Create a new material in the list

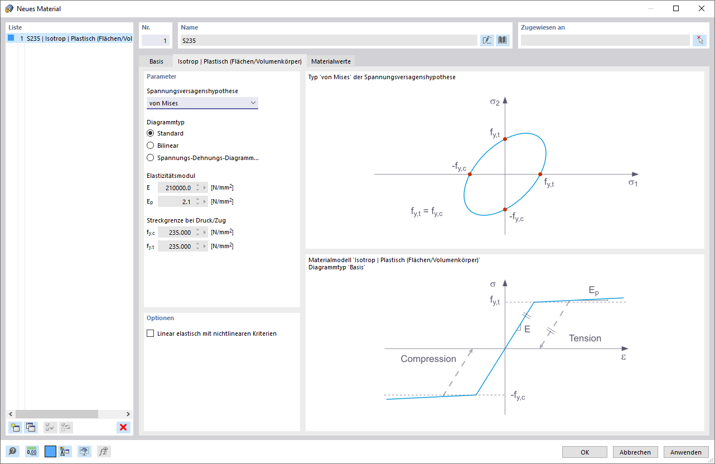click(x=15, y=428)
